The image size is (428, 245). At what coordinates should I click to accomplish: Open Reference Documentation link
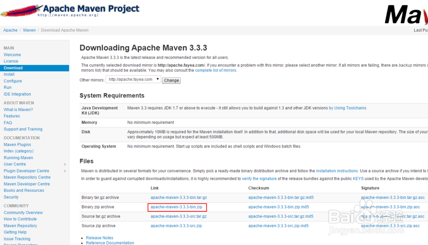[x=110, y=242]
